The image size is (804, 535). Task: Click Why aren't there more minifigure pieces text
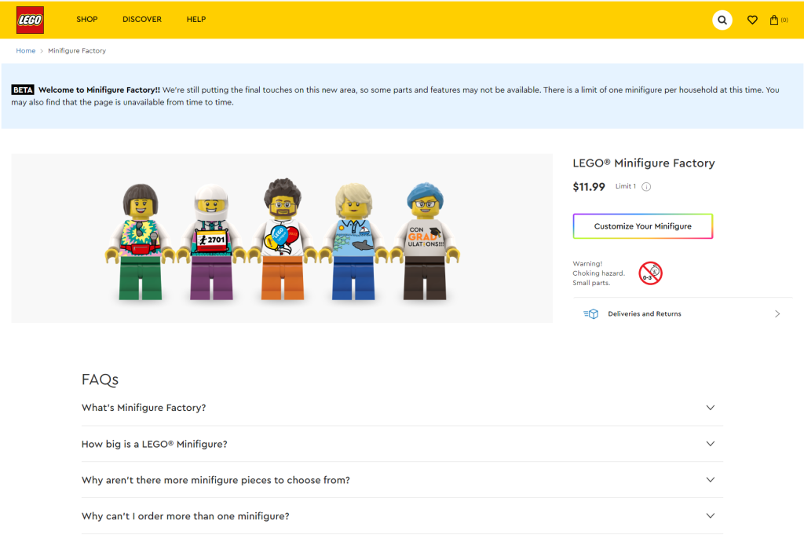[x=216, y=480]
